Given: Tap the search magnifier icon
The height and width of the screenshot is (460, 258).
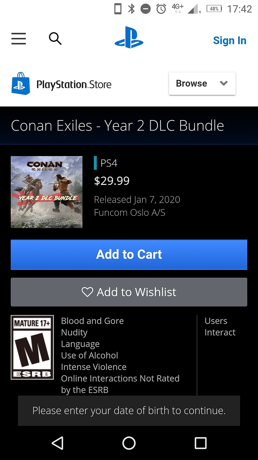Looking at the screenshot, I should pyautogui.click(x=55, y=38).
